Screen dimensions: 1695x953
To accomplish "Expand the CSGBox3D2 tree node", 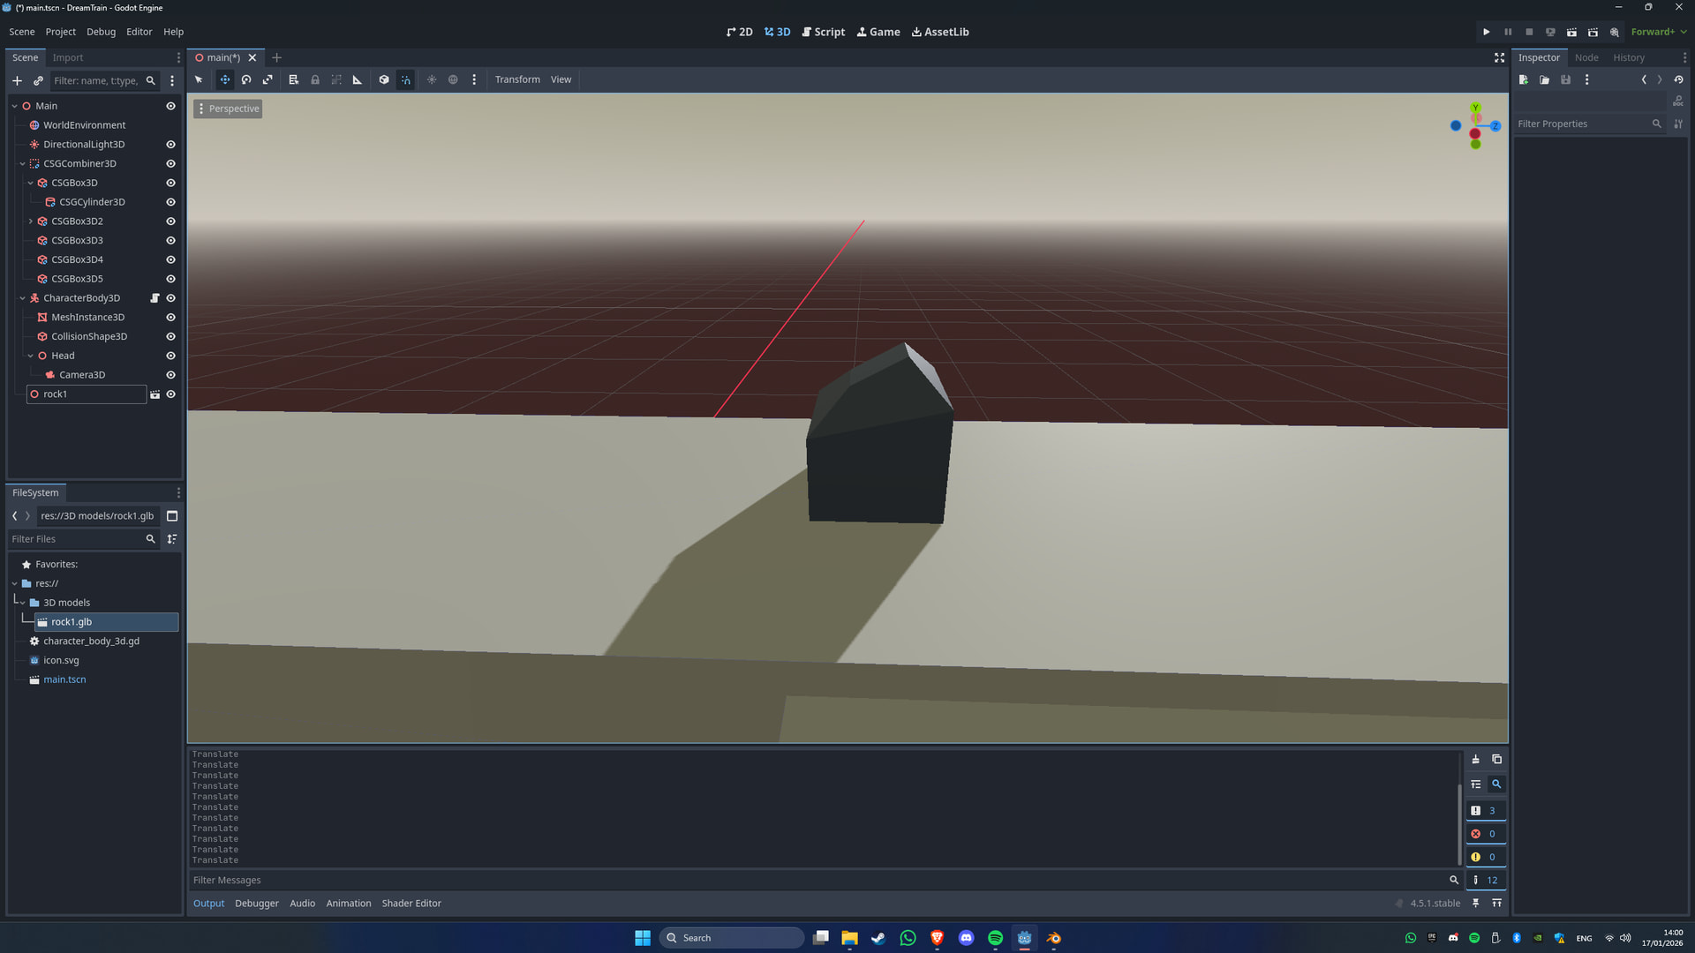I will 31,221.
